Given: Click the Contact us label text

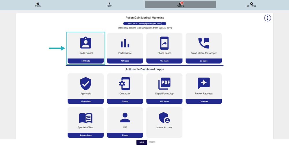Looking at the screenshot, I should click(125, 93).
